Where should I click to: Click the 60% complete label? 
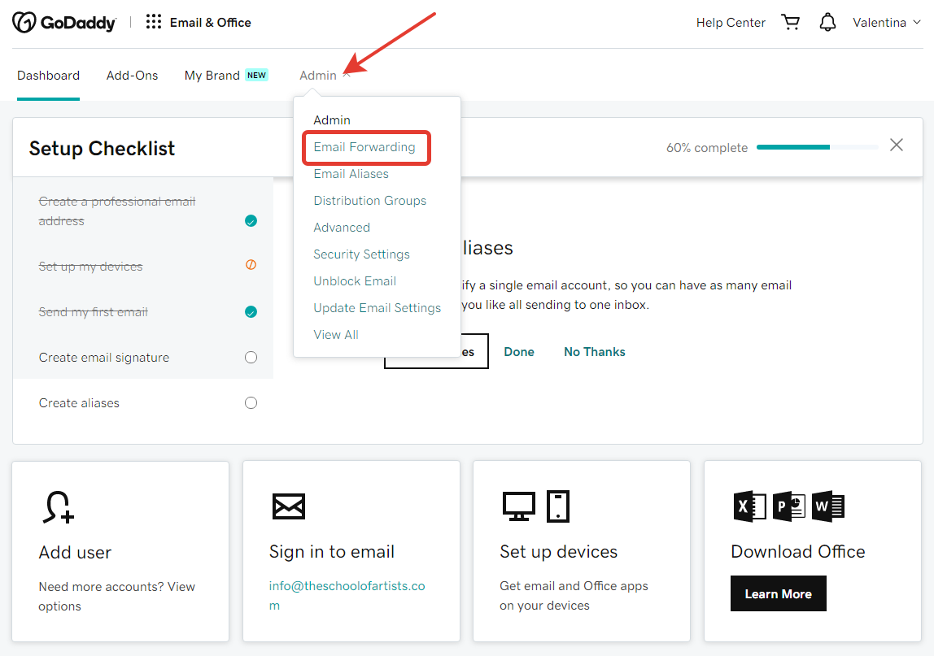pos(706,148)
